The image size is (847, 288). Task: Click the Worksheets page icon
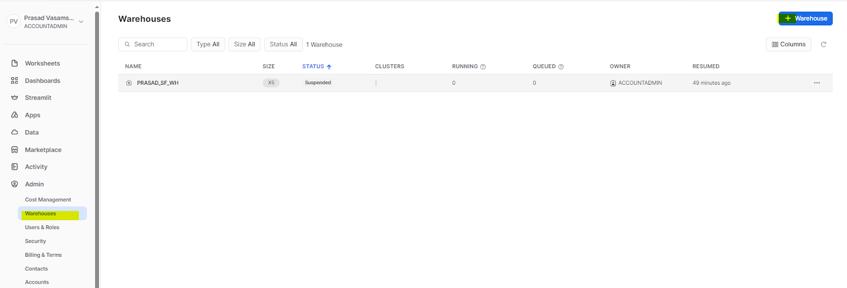15,64
